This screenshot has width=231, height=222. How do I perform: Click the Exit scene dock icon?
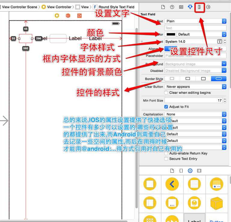click(79, 15)
